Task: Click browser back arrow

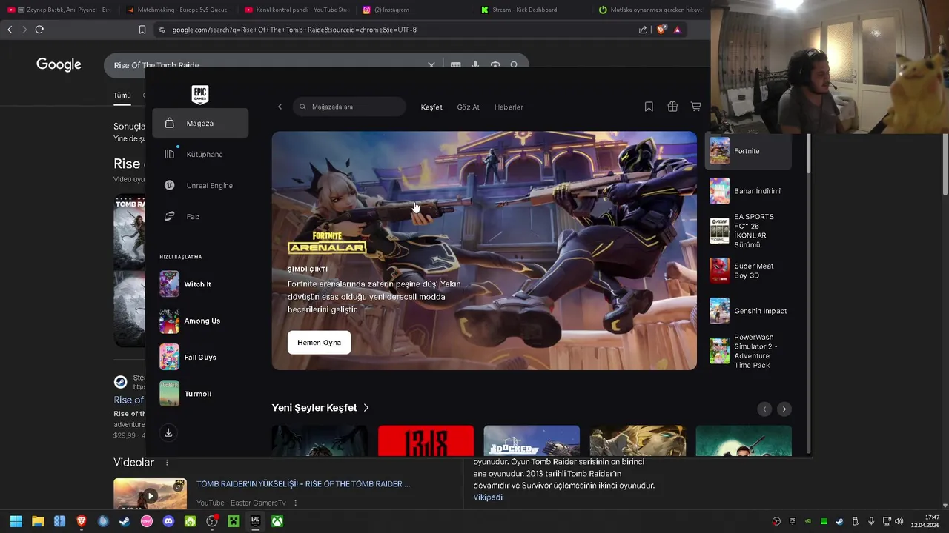Action: pos(10,30)
